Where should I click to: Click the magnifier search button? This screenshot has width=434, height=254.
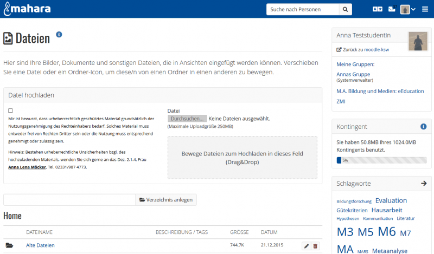pyautogui.click(x=345, y=9)
